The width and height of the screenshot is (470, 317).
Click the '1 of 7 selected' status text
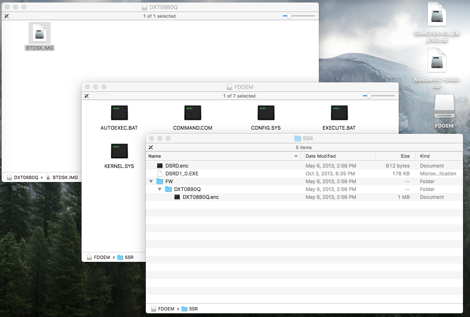(x=239, y=96)
